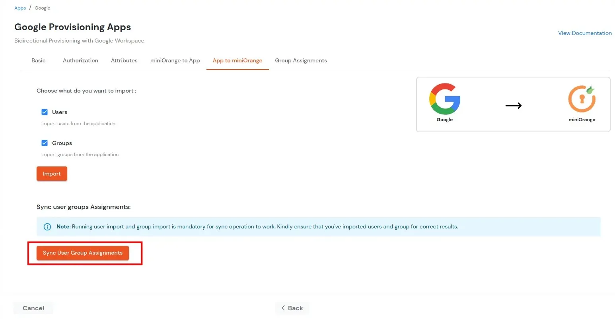Image resolution: width=615 pixels, height=319 pixels.
Task: Switch to the miniOrange to App tab
Action: pos(175,60)
